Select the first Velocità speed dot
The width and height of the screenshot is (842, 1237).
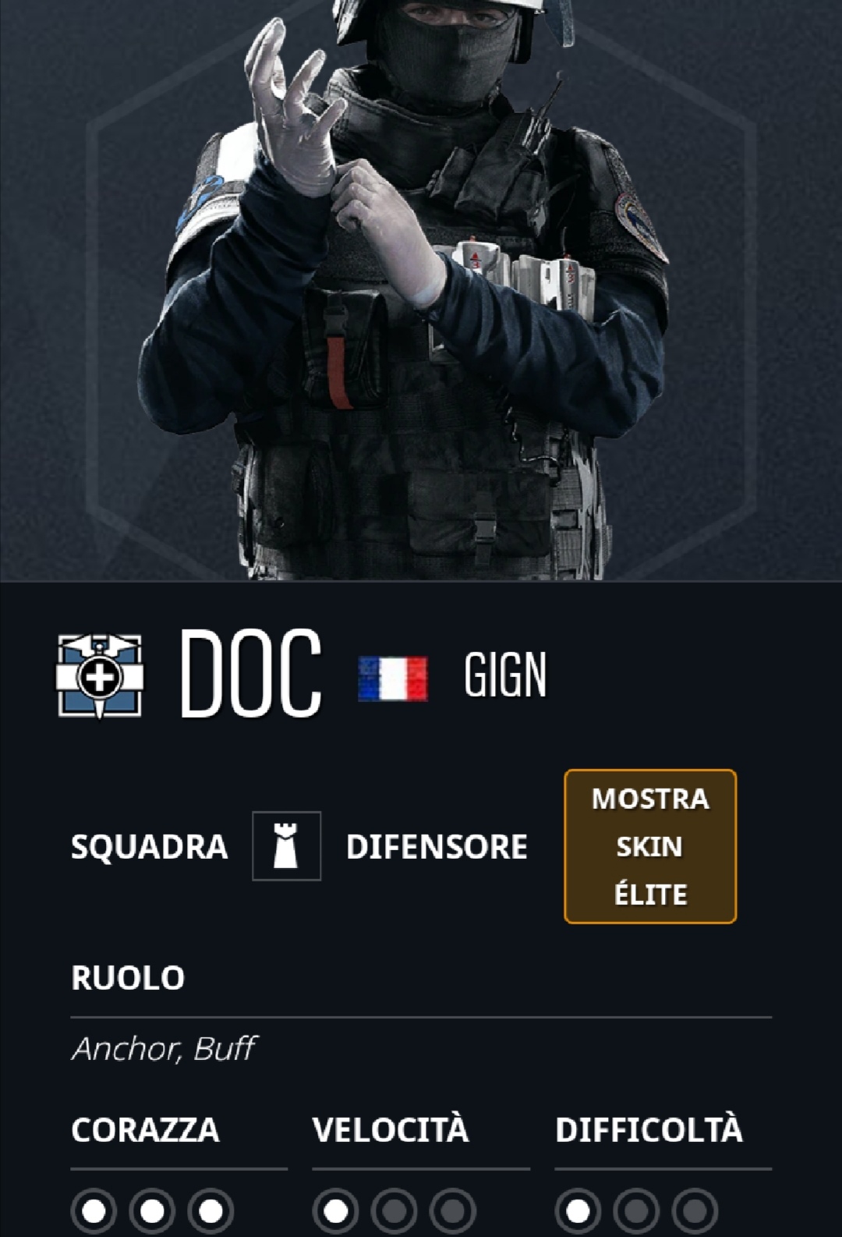[336, 1211]
